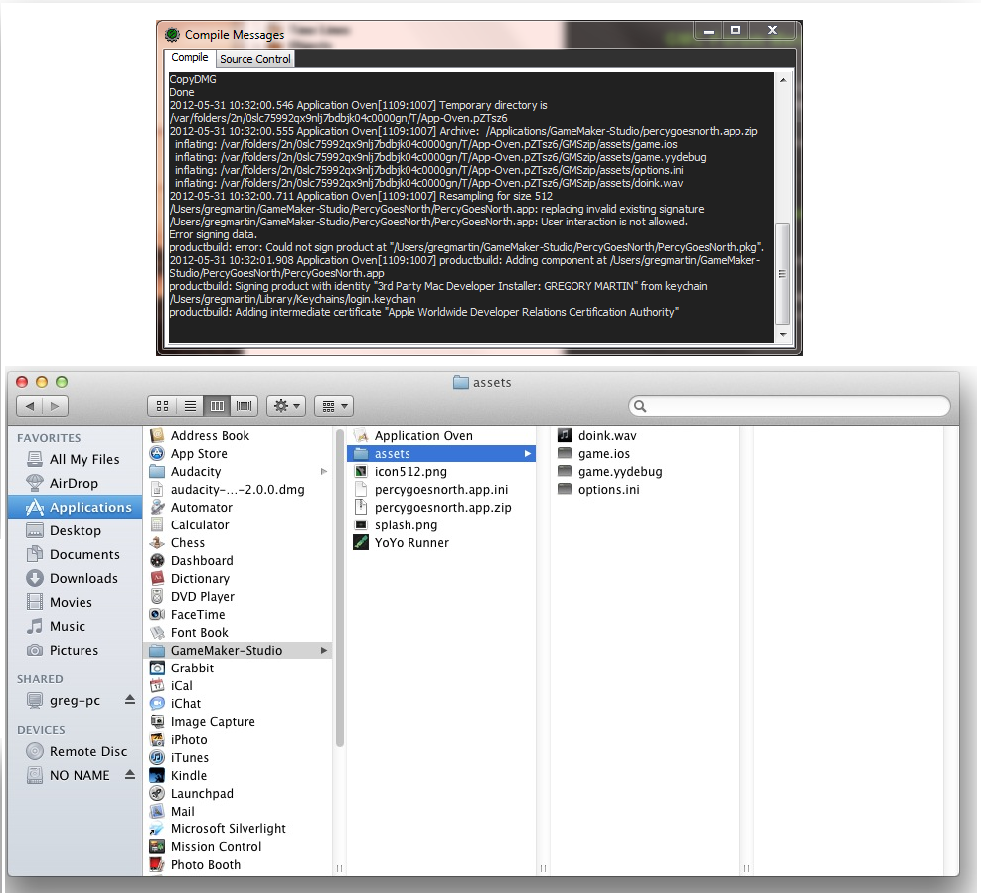Click the Grabbit app icon
This screenshot has width=981, height=893.
[158, 668]
